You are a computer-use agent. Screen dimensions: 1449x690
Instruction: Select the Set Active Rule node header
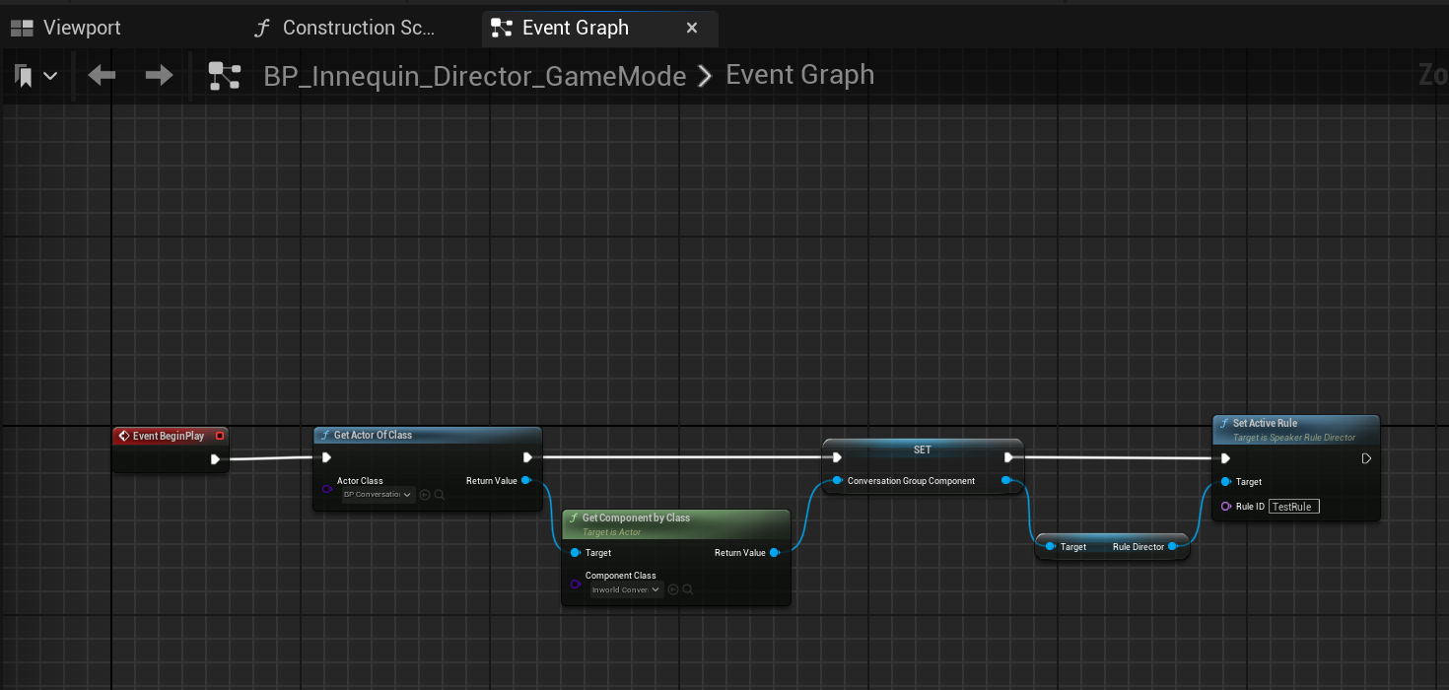pos(1296,429)
